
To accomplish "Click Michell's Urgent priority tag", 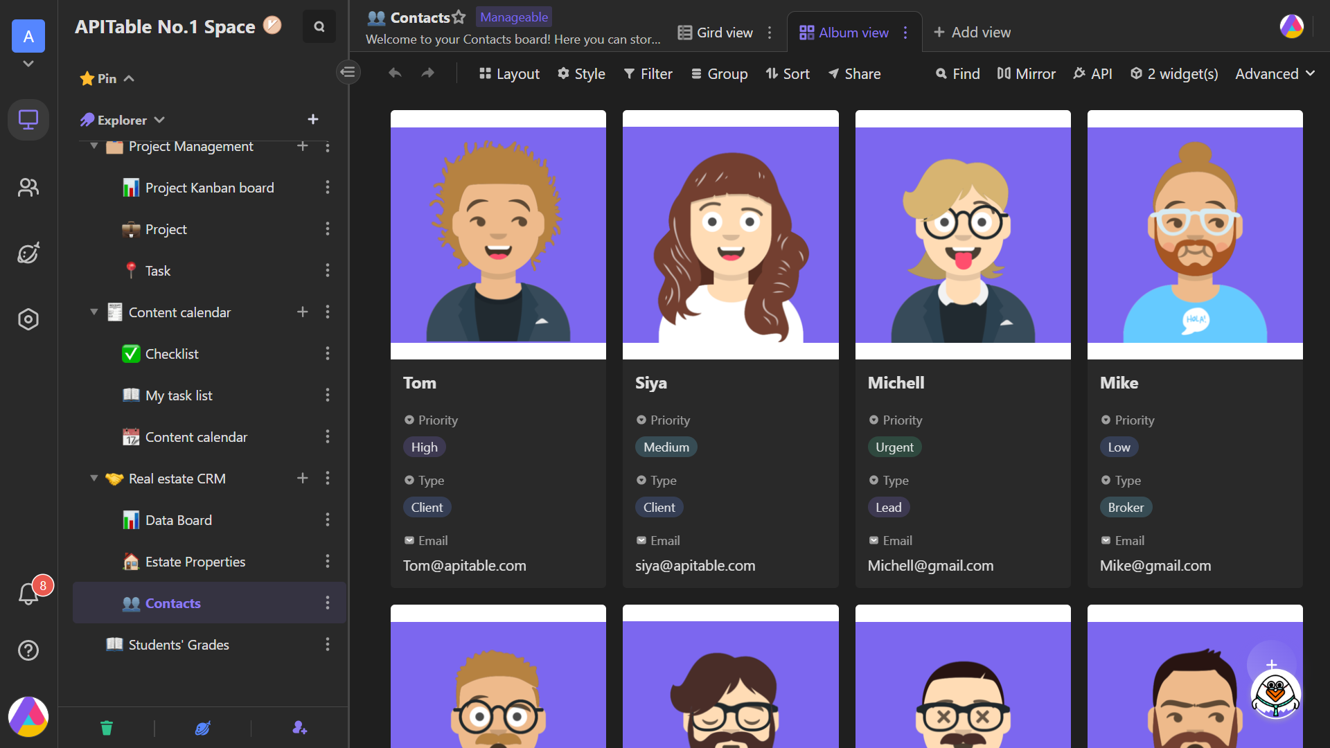I will (894, 447).
